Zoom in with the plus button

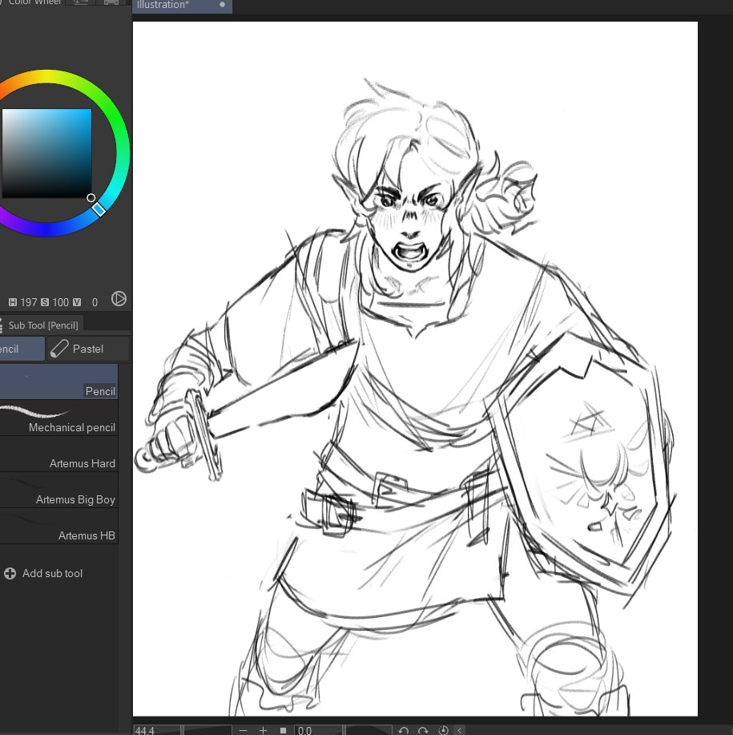(x=264, y=730)
